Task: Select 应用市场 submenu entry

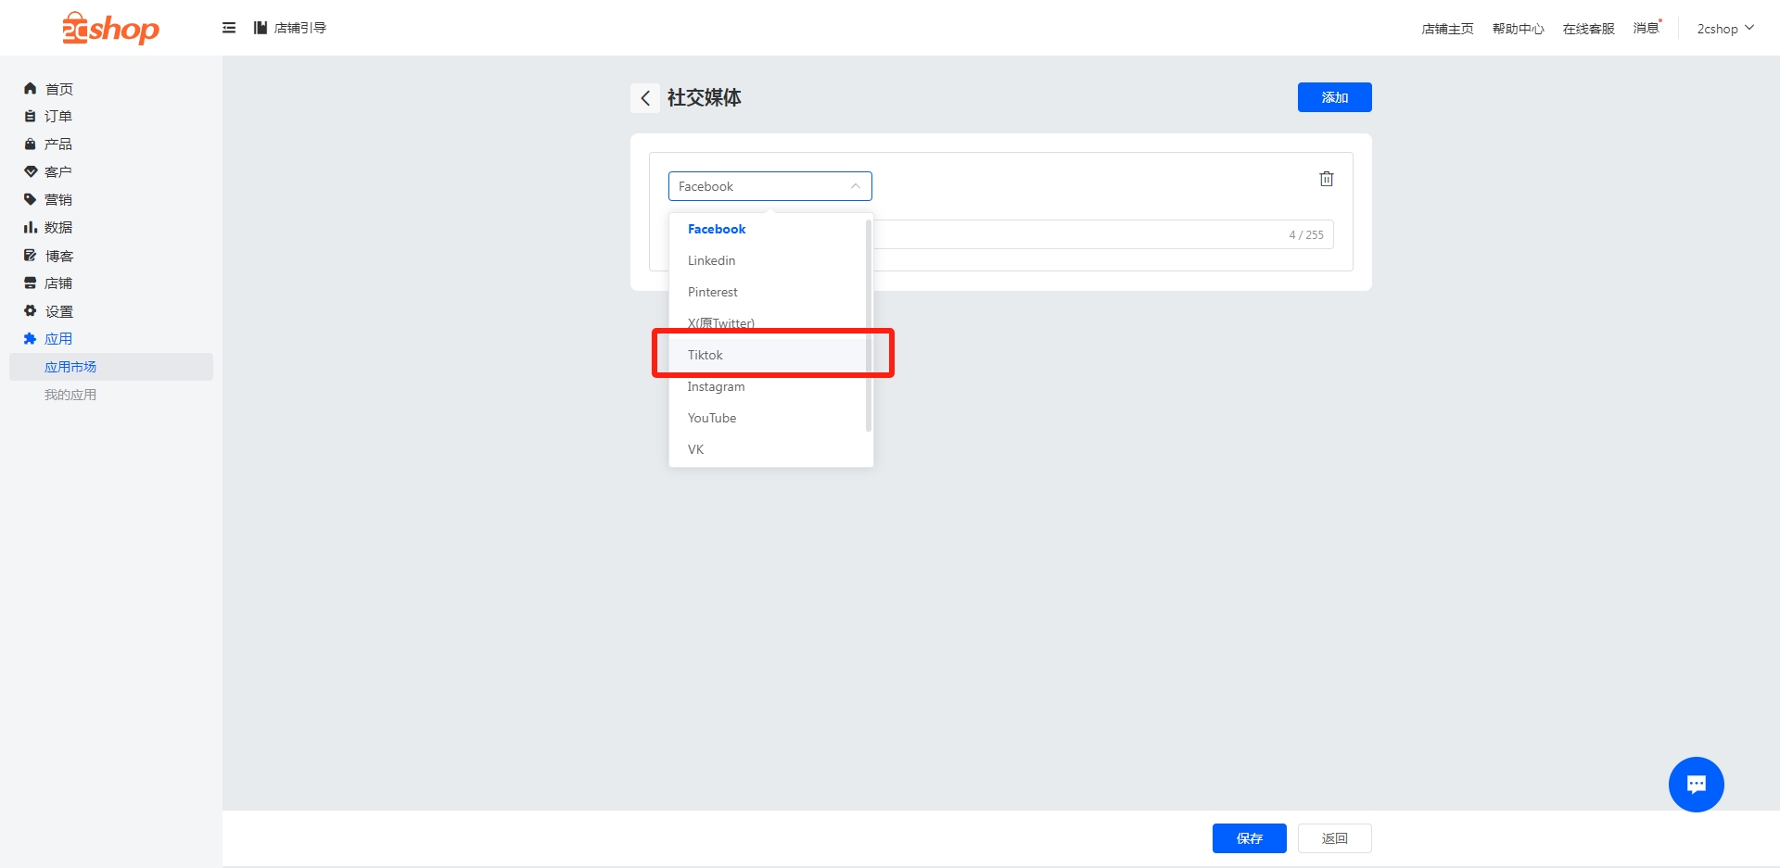Action: point(111,367)
